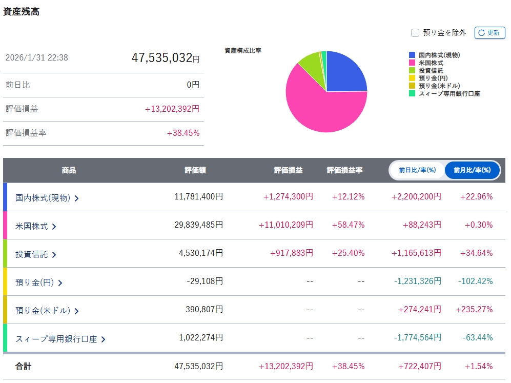This screenshot has height=383, width=511.
Task: Click blue 国内株式(現物) legend swatch
Action: click(x=412, y=55)
